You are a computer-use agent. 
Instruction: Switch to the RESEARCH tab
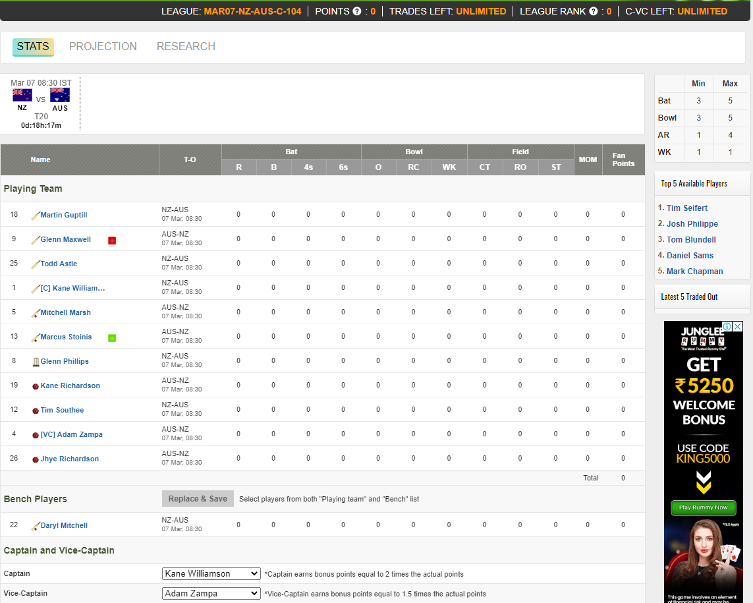click(x=186, y=47)
